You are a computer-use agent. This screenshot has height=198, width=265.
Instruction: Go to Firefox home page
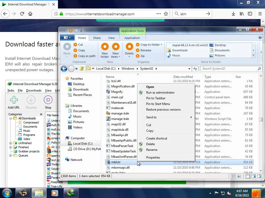tap(30, 14)
